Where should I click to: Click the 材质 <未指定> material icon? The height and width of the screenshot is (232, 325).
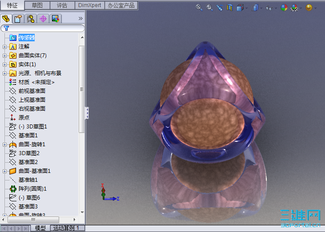pos(12,82)
